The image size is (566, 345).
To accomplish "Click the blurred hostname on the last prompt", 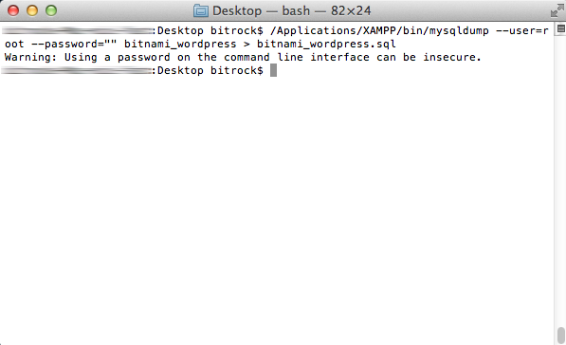I will pos(77,71).
